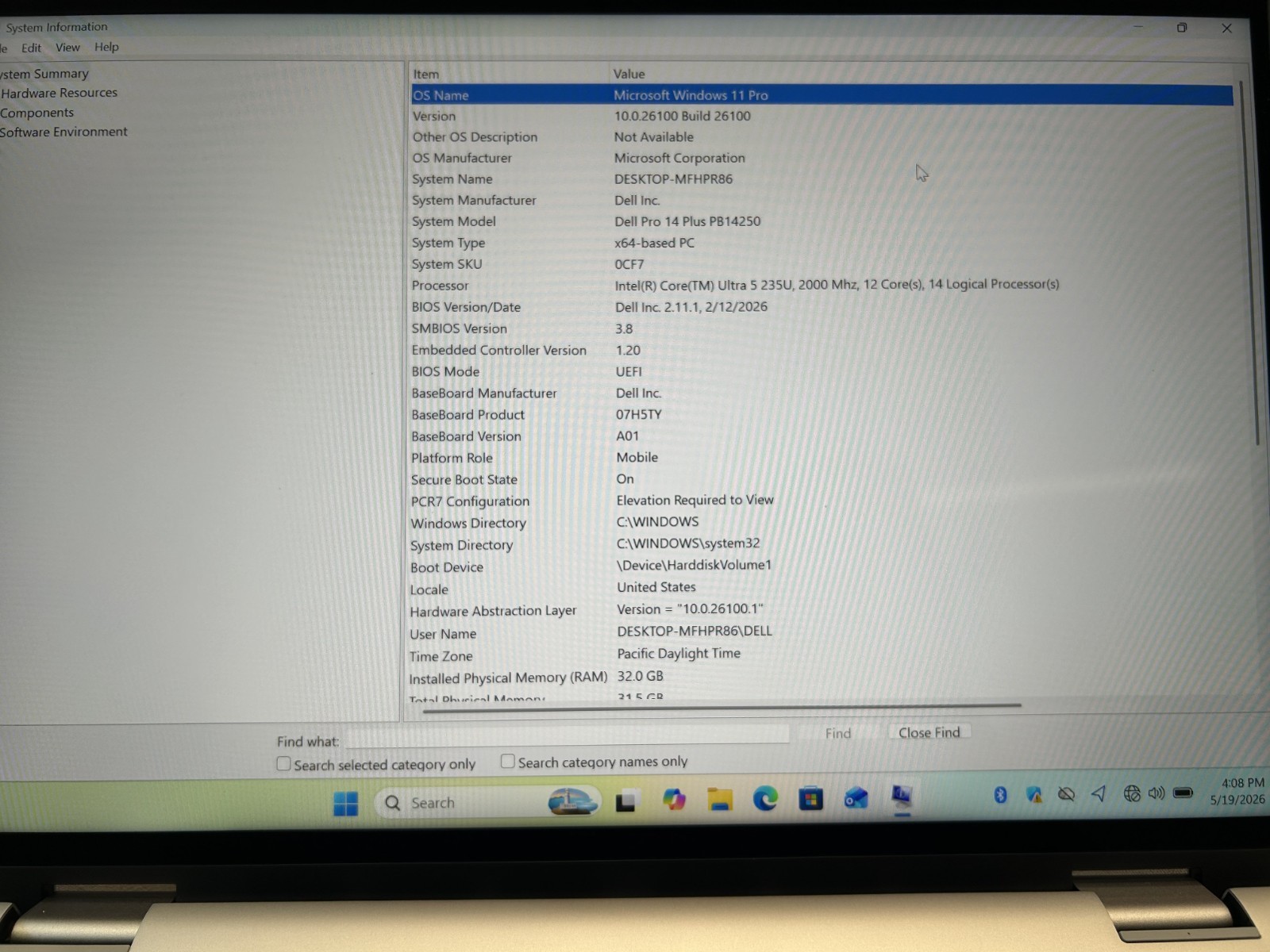Select the Platform Role row
Screen dimensions: 1270x952
822,458
